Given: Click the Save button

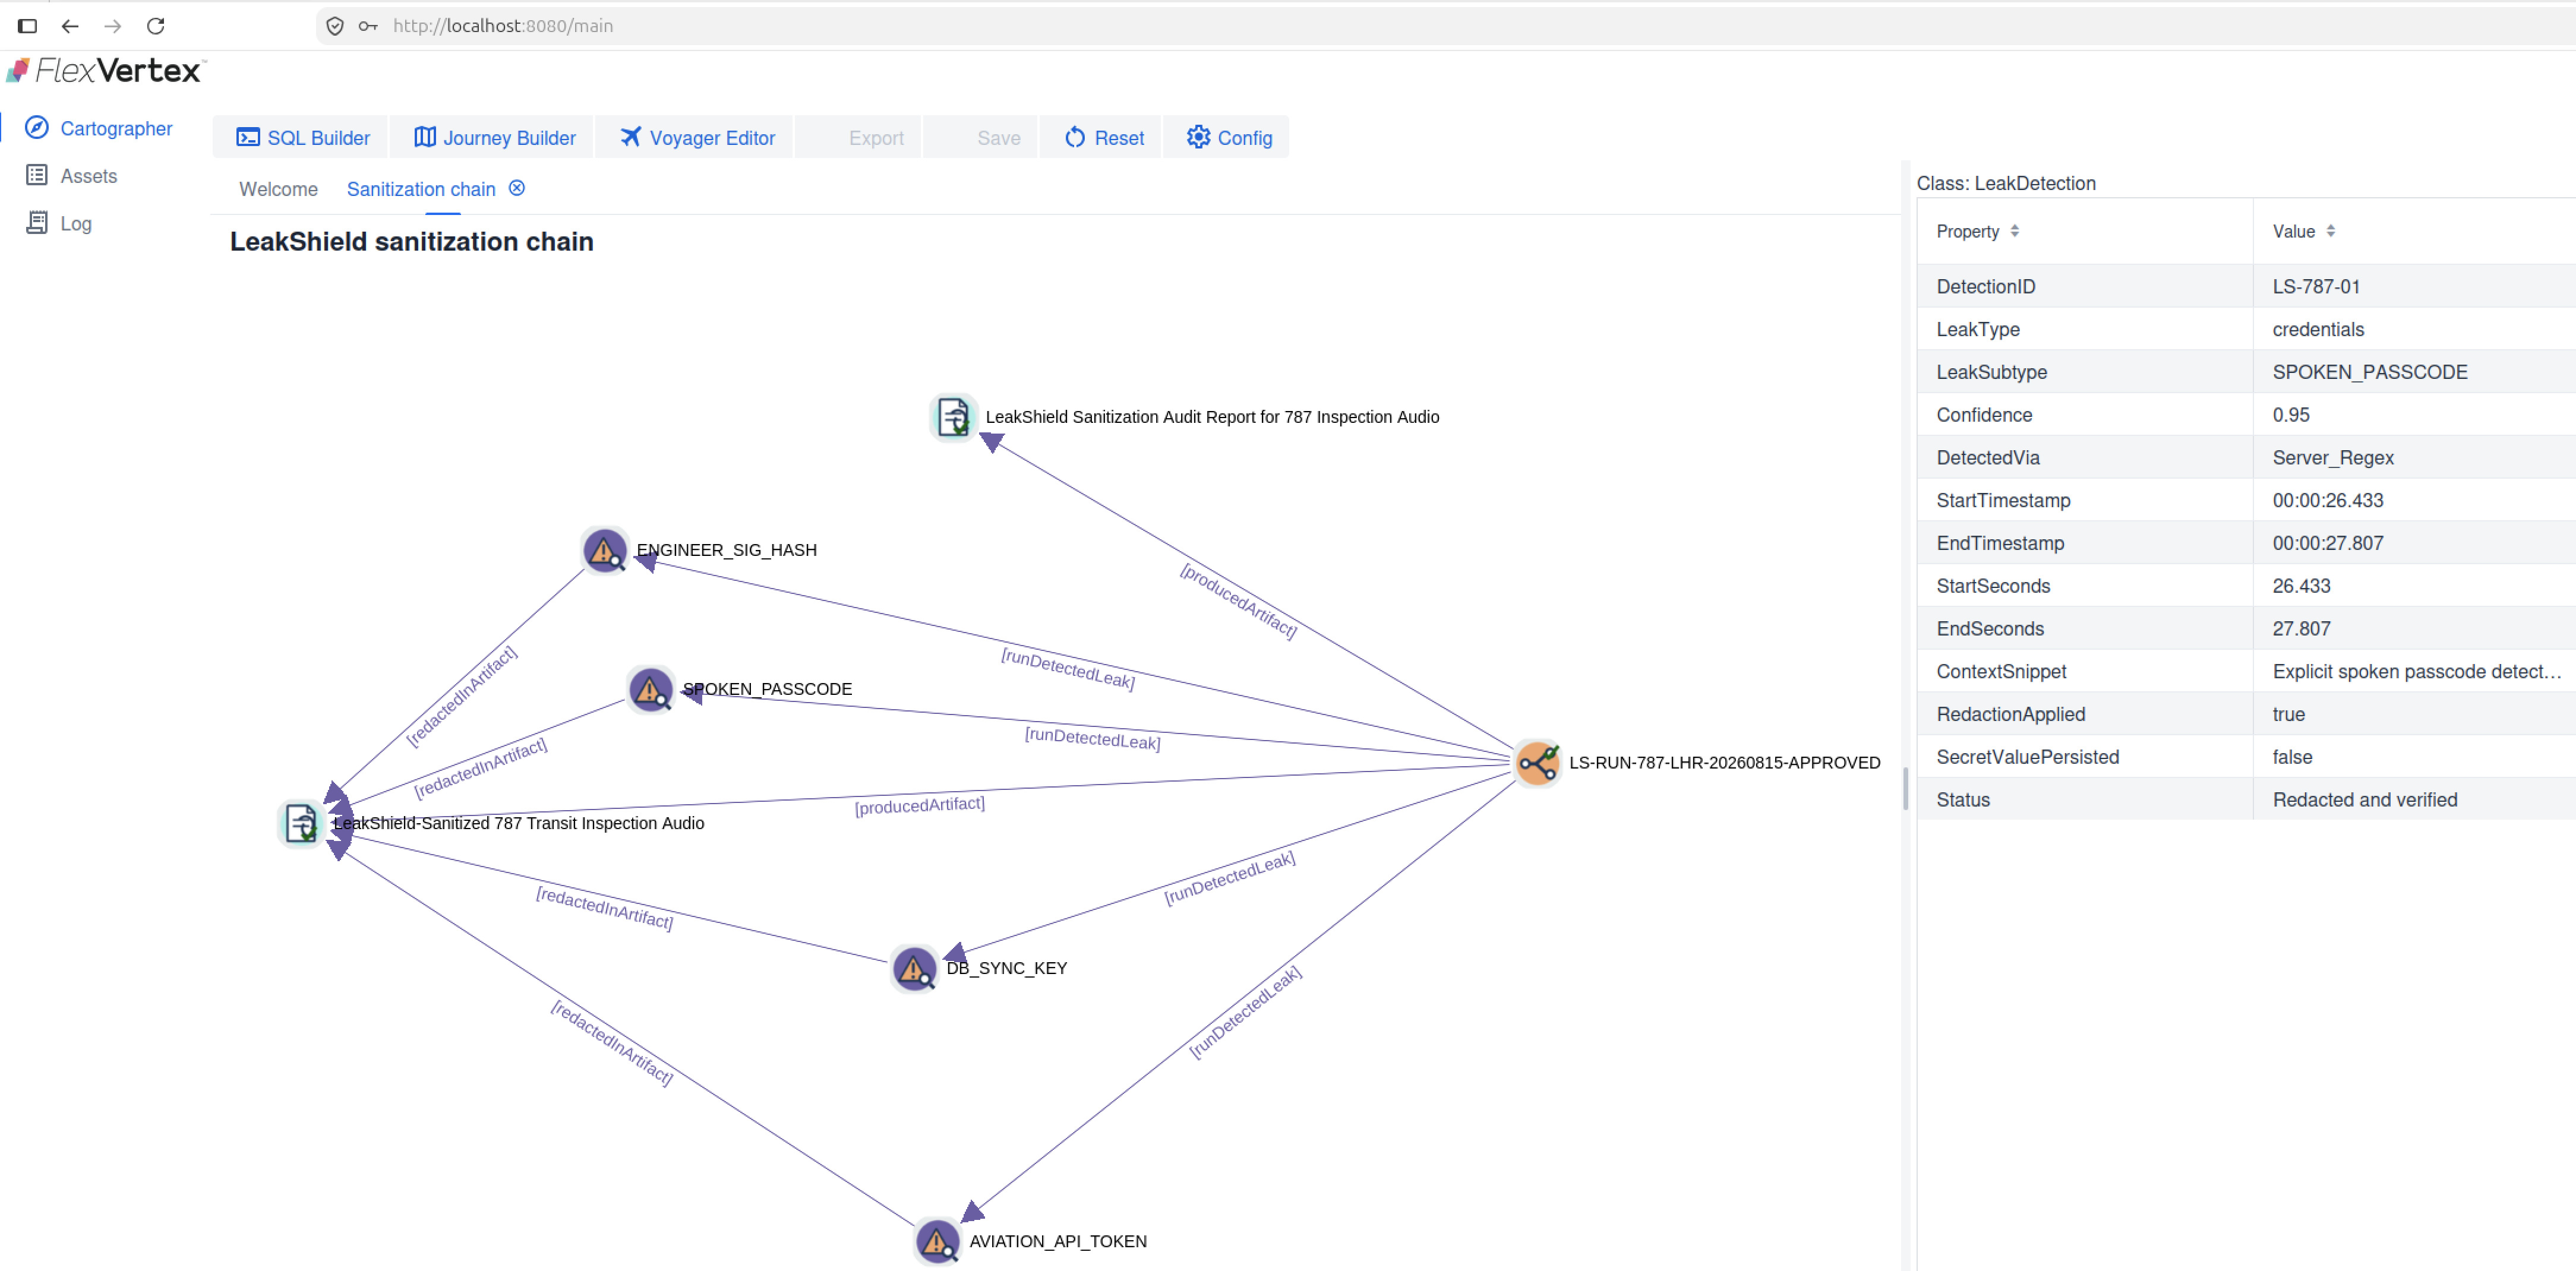Looking at the screenshot, I should (x=981, y=137).
